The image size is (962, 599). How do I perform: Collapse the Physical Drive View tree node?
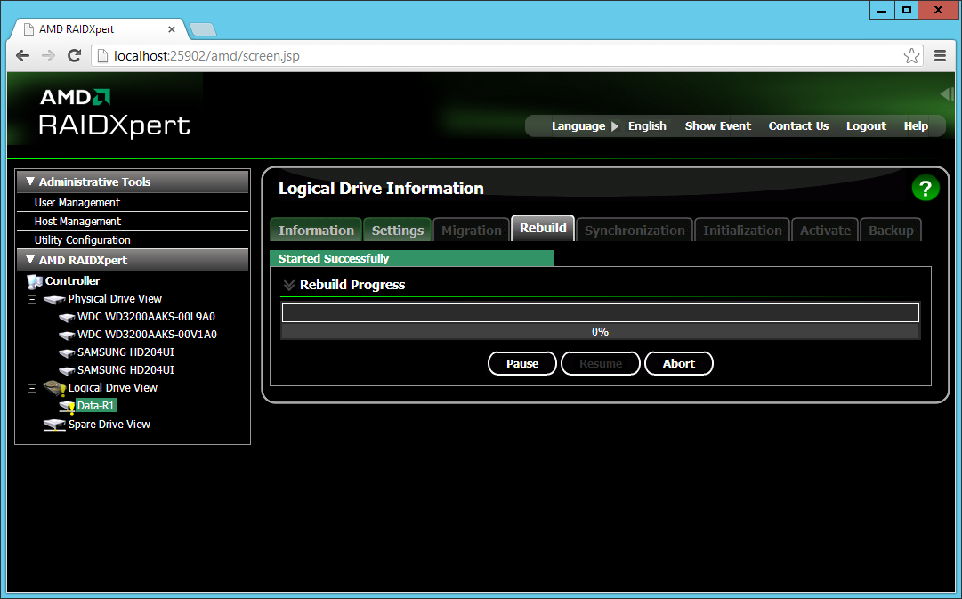click(32, 299)
